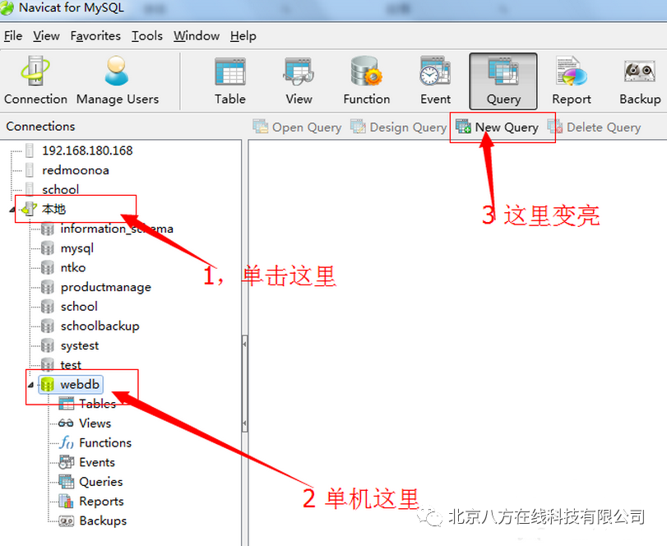
Task: Click the Design Query icon
Action: (358, 127)
